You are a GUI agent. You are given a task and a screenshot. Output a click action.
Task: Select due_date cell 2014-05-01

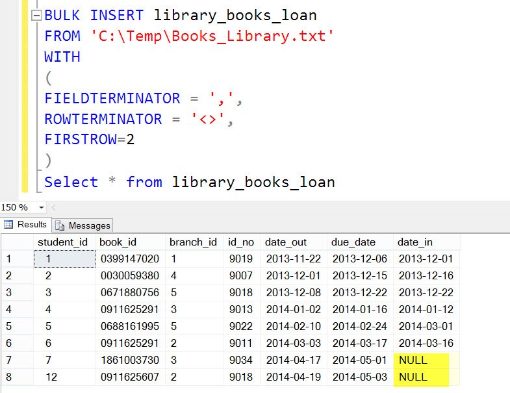click(x=360, y=360)
